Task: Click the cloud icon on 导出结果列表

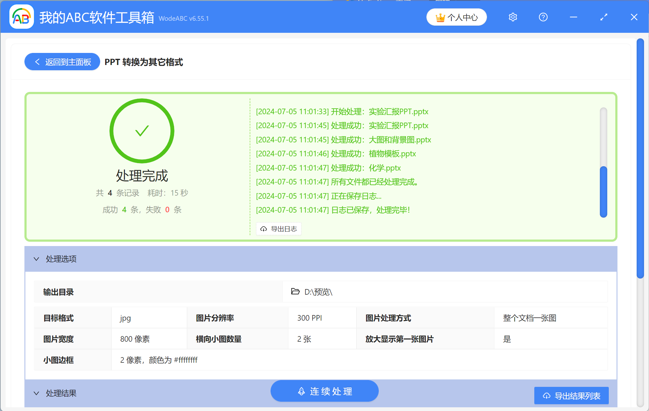Action: [547, 396]
